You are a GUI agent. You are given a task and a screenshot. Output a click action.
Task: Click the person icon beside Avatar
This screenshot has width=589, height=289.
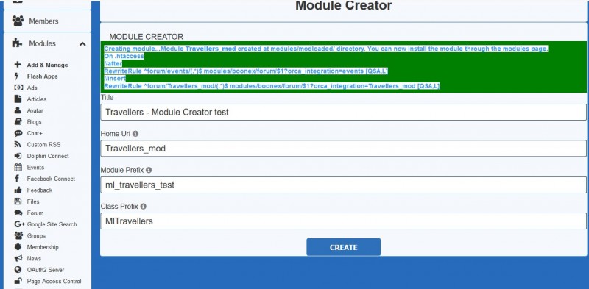pyautogui.click(x=18, y=110)
